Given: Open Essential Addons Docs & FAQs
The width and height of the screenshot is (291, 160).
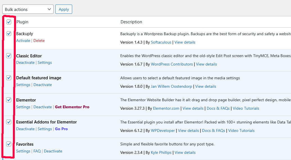Looking at the screenshot, I should (213, 130).
